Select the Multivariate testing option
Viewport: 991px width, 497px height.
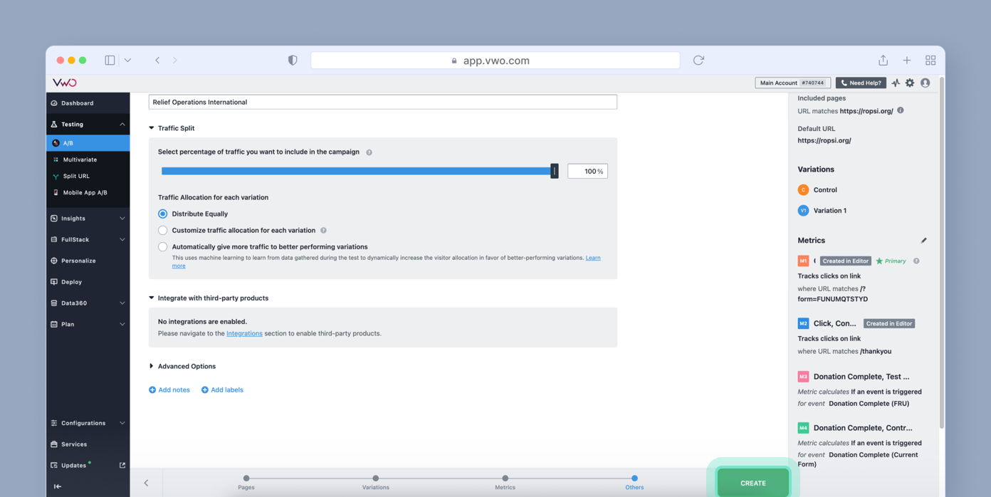coord(81,159)
